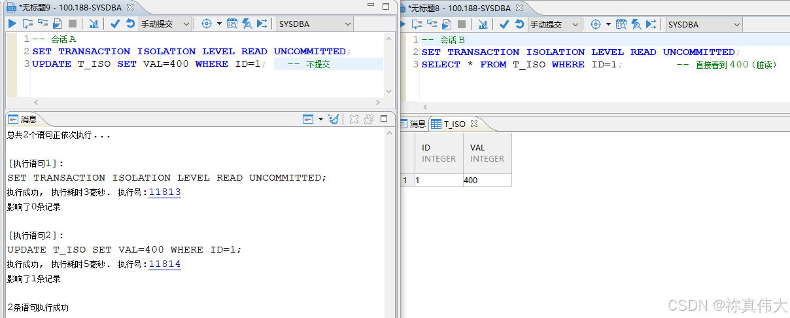Screen dimensions: 790x318
Task: Expand the arrow next to 无标题9 target icon
Action: click(x=218, y=24)
